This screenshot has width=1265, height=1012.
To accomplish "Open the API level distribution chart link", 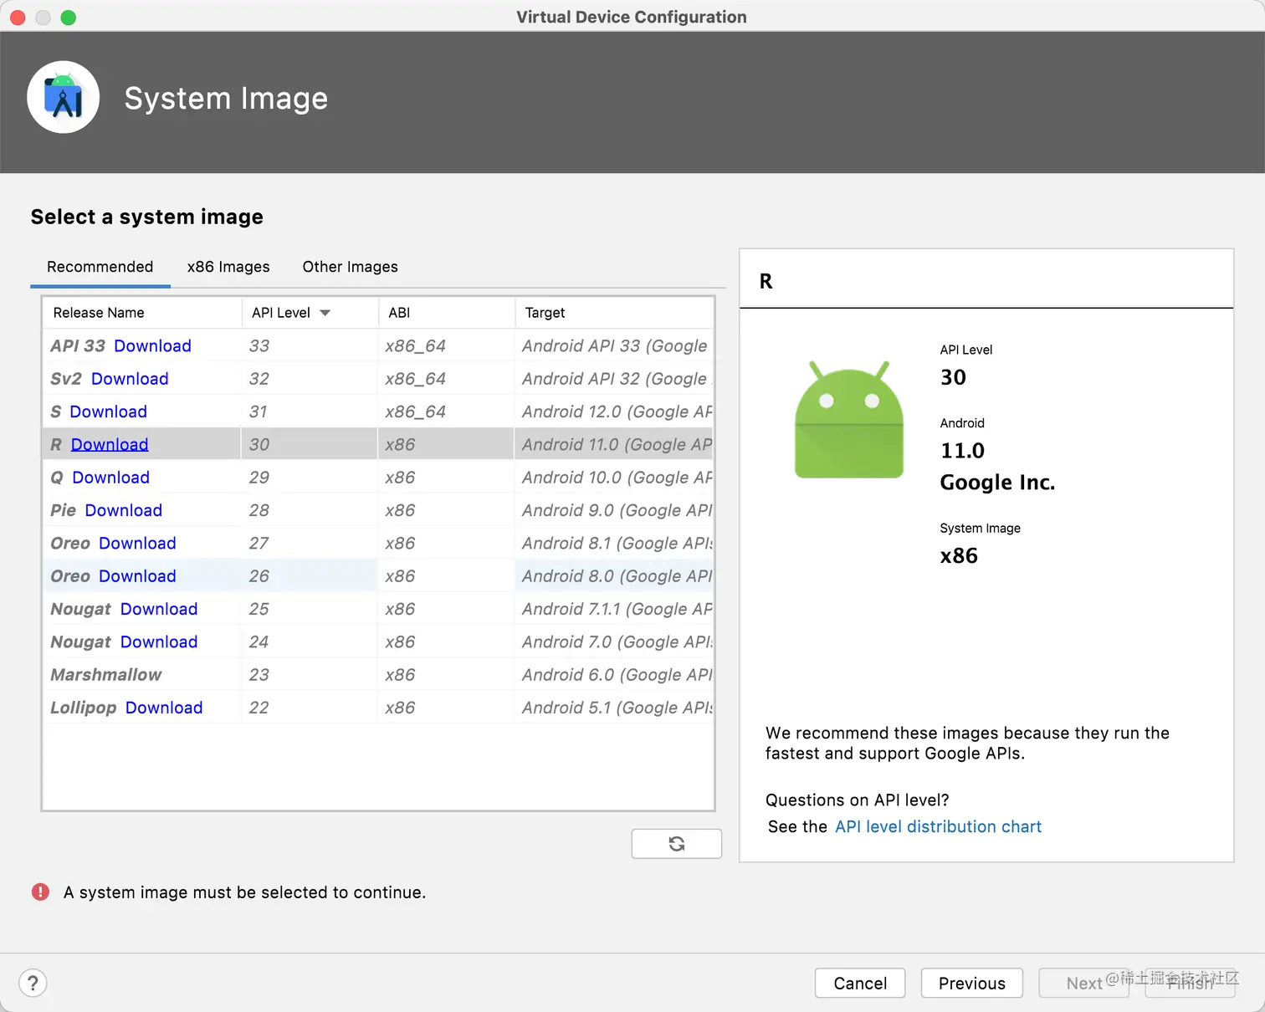I will [938, 827].
